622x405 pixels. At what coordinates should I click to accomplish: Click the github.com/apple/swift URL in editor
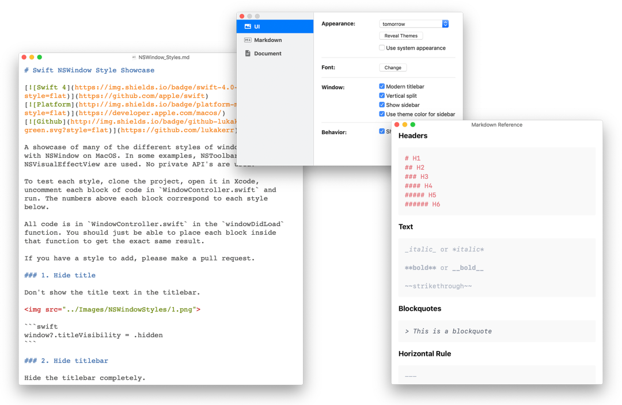pos(142,96)
